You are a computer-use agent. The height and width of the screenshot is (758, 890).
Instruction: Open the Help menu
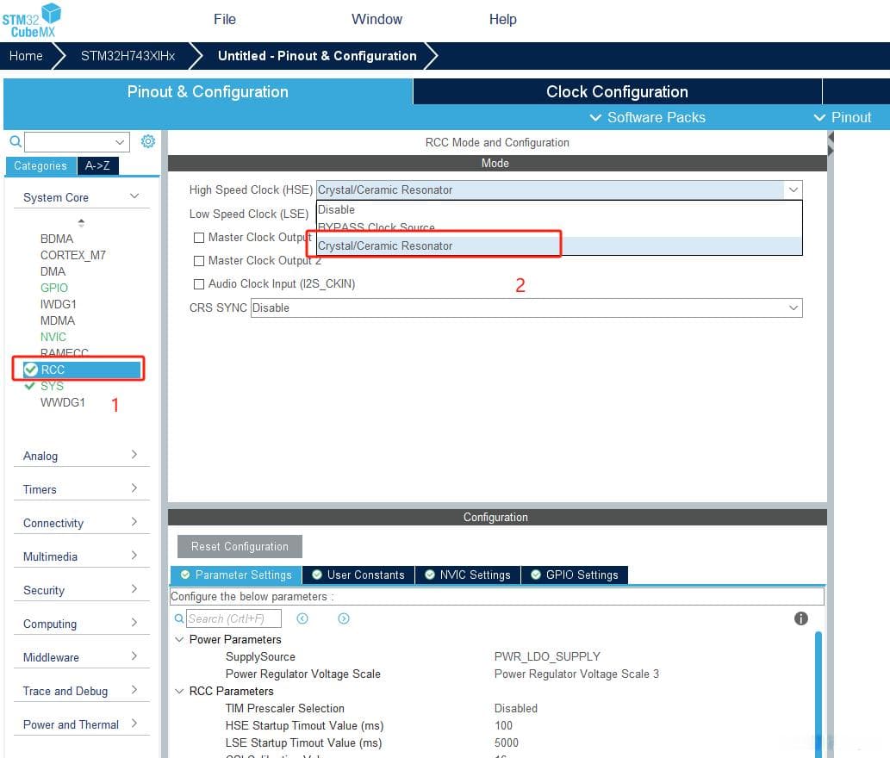[x=503, y=19]
